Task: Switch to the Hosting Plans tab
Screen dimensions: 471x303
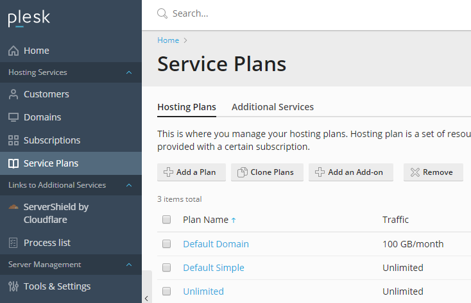Action: click(187, 107)
